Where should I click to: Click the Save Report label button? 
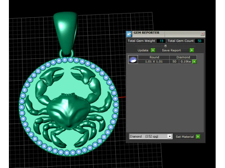[x=175, y=50]
